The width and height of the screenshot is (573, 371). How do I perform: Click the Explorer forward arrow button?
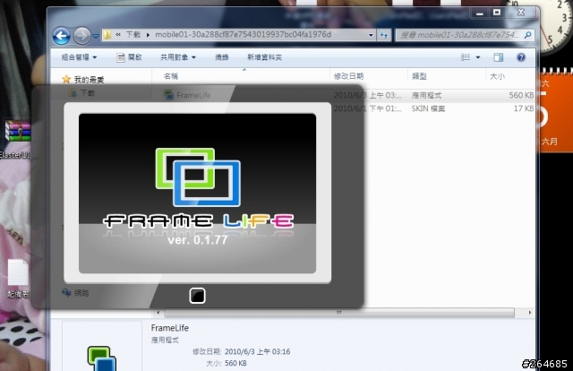pos(81,36)
